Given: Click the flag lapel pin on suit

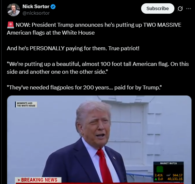Looking at the screenshot, I should (x=114, y=158).
